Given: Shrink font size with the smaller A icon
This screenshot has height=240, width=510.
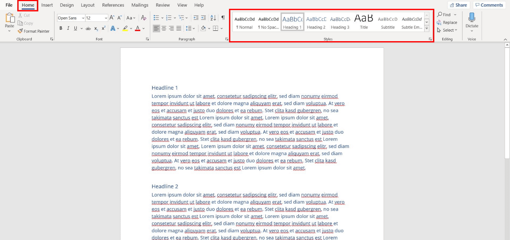Looking at the screenshot, I should click(119, 18).
